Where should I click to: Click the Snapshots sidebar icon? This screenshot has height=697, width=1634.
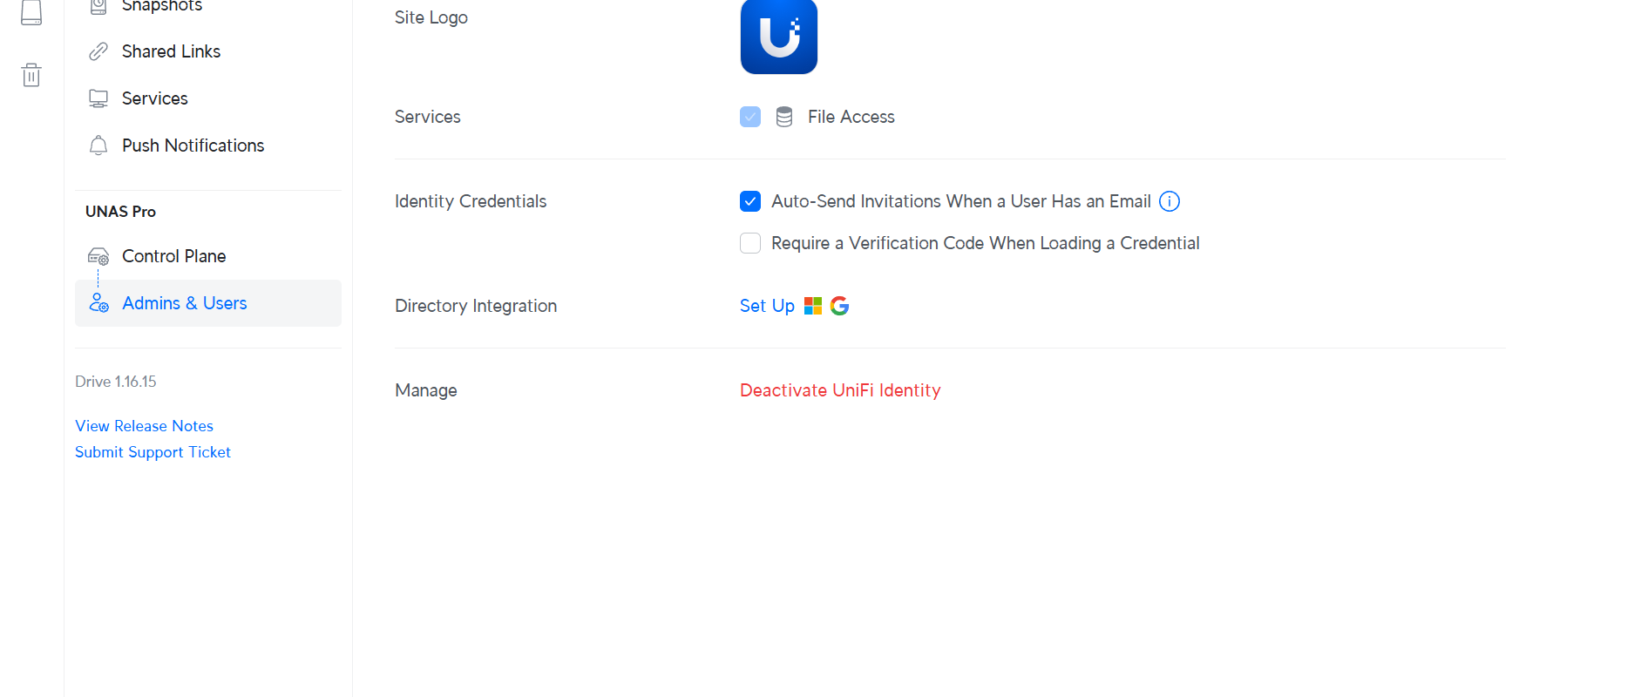[x=98, y=6]
